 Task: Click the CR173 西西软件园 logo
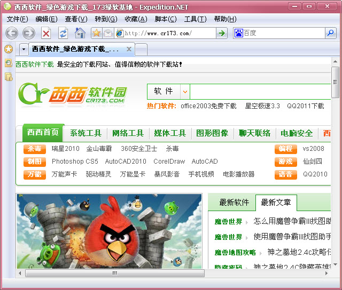(x=73, y=93)
